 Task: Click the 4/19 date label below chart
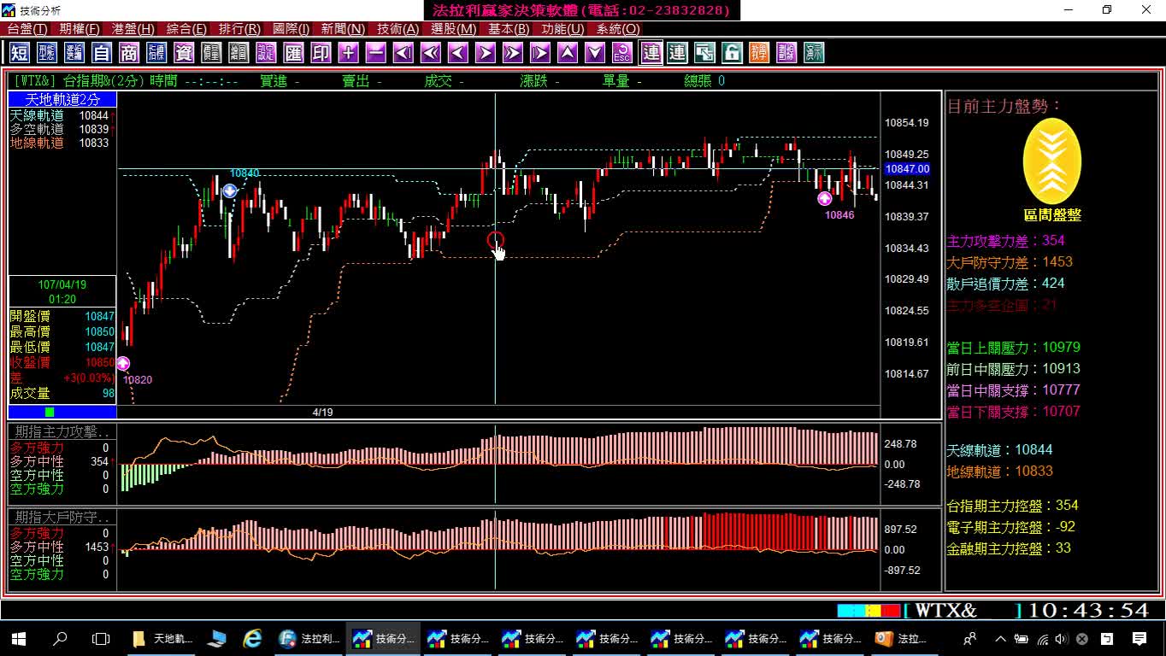click(322, 412)
